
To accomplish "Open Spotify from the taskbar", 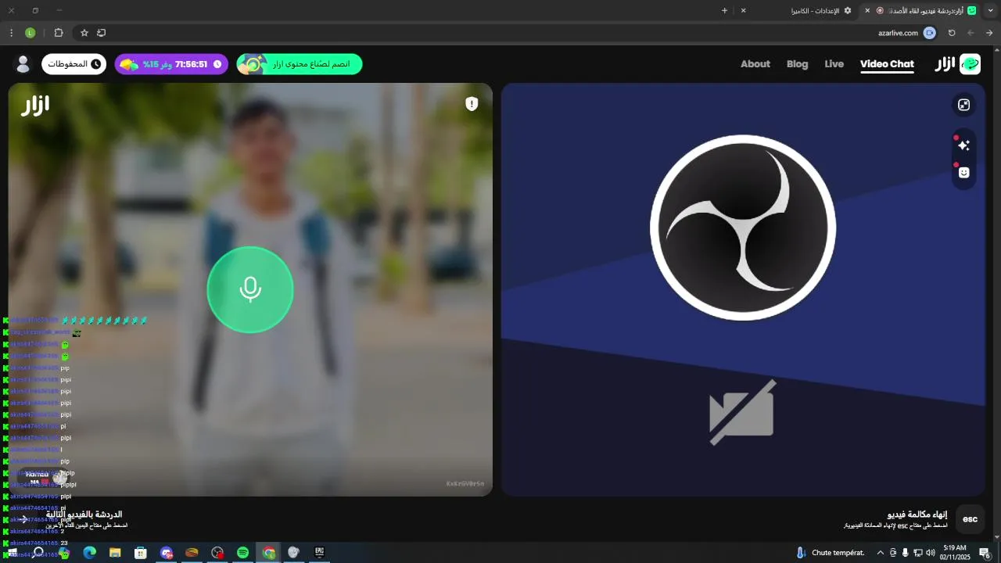I will [242, 553].
